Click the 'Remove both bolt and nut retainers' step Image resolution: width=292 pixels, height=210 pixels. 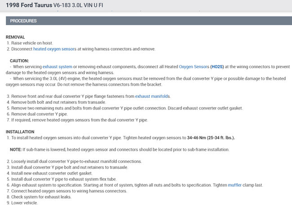(56, 102)
